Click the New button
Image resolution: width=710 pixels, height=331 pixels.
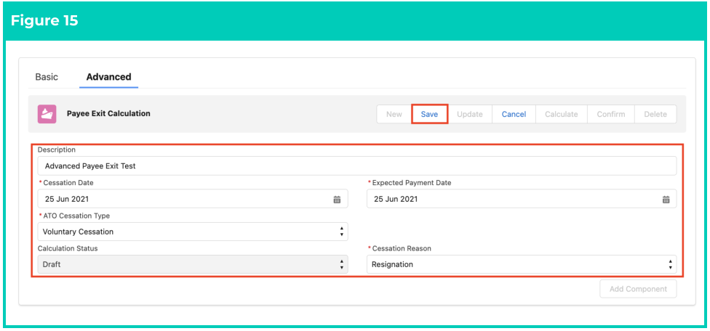[394, 114]
